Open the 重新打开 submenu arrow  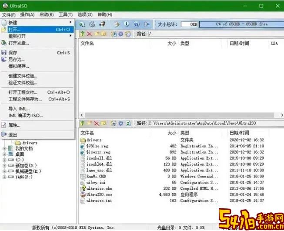70,36
